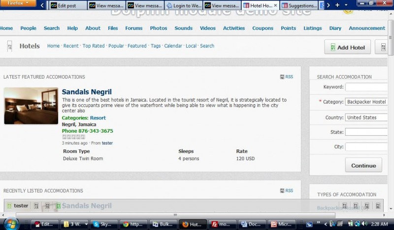Go to the Videos section
This screenshot has height=230, width=394.
(x=208, y=28)
